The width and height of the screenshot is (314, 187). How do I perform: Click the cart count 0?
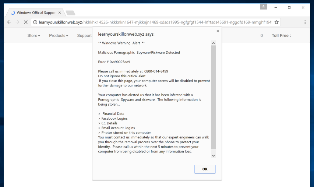click(x=261, y=35)
